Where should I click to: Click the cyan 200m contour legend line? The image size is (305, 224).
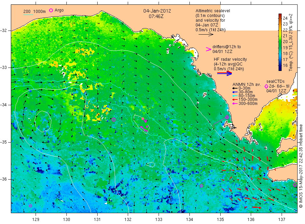coord(28,14)
